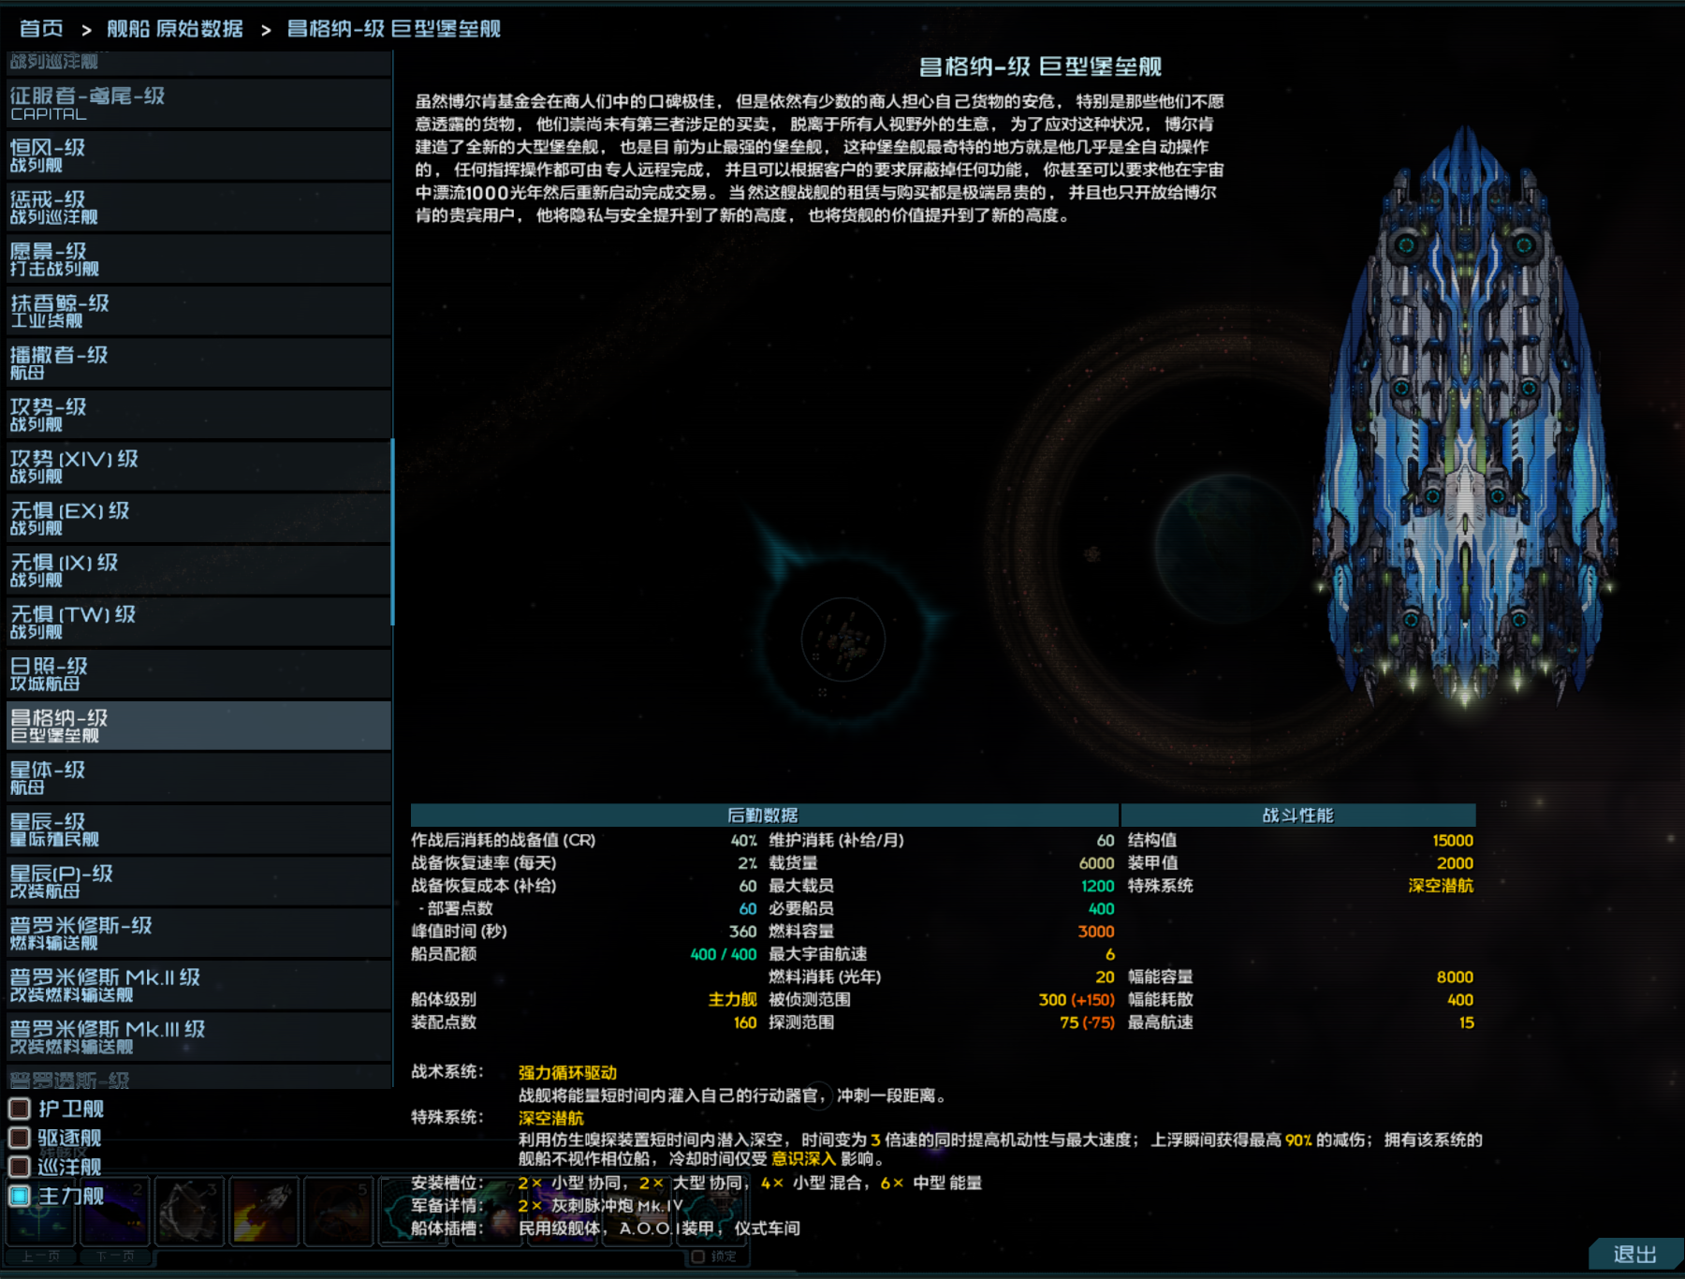Click the ship list scrollbar handle
Screen dimensions: 1685x1279
(x=392, y=531)
